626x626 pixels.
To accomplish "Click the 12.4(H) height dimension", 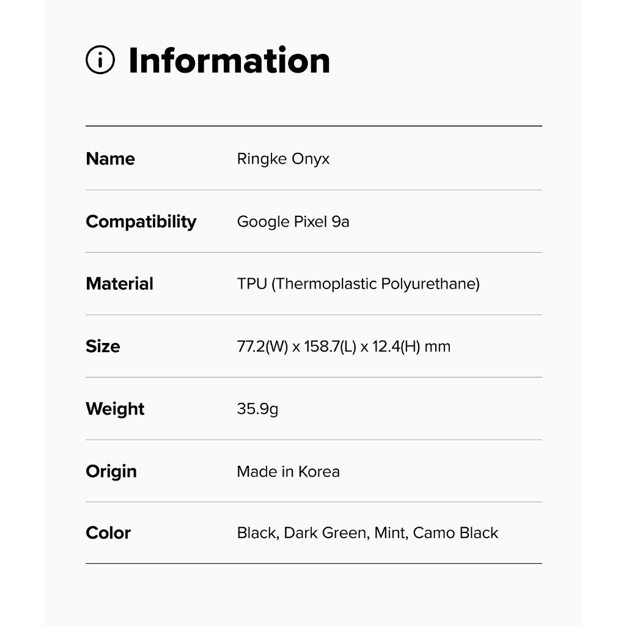I will pos(395,347).
